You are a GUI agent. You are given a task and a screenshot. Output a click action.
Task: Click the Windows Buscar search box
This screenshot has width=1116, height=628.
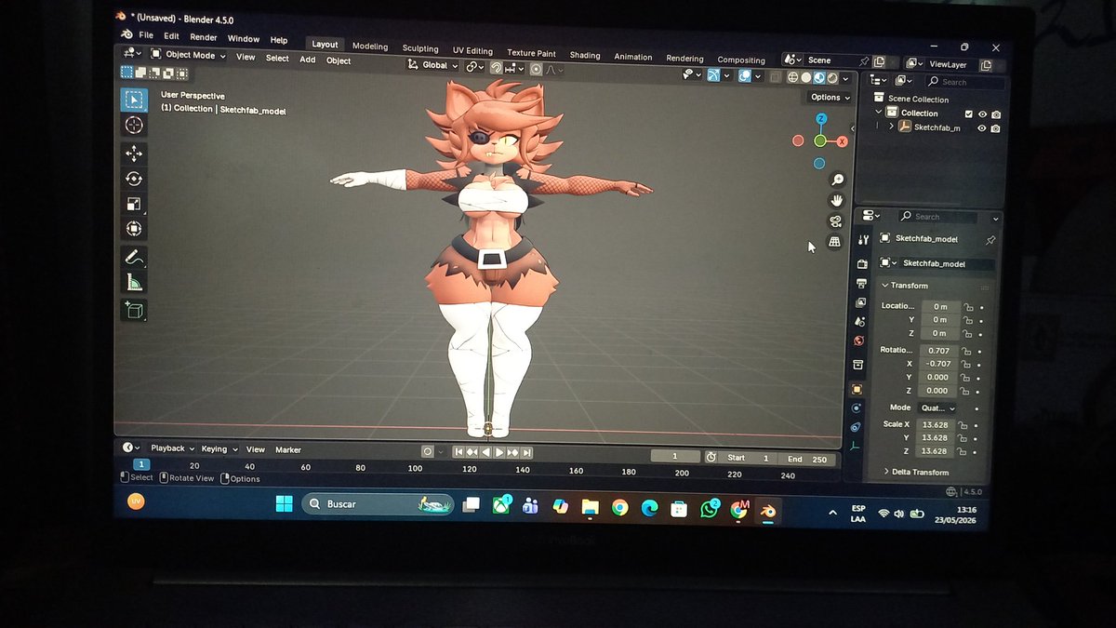(x=378, y=503)
